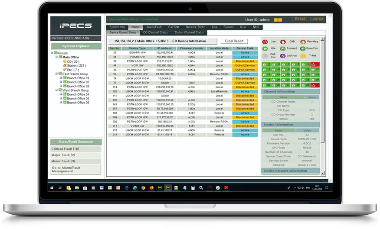Select idle channel 15 in channel grid
Image resolution: width=380 pixels, height=229 pixels.
[286, 75]
